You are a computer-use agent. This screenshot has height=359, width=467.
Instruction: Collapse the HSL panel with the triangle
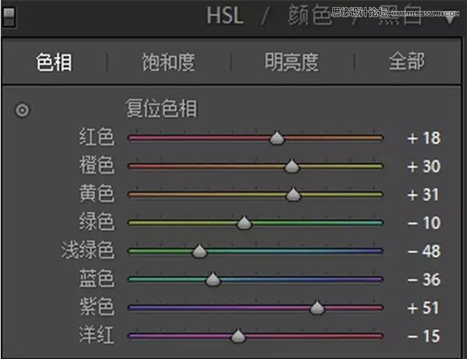tap(450, 19)
